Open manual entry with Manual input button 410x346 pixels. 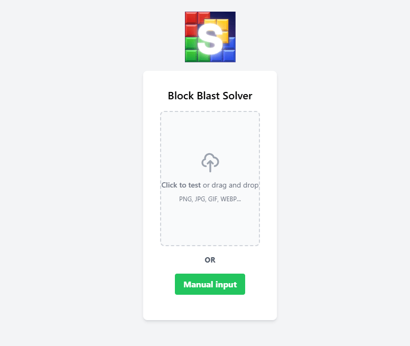210,284
